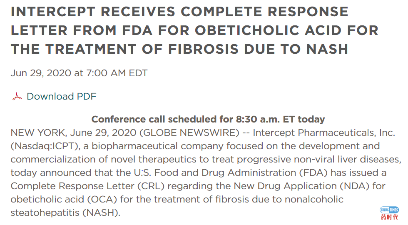The width and height of the screenshot is (408, 225).
Task: Click the "NEW YORK, June 29, 2020" dateline
Action: point(73,133)
